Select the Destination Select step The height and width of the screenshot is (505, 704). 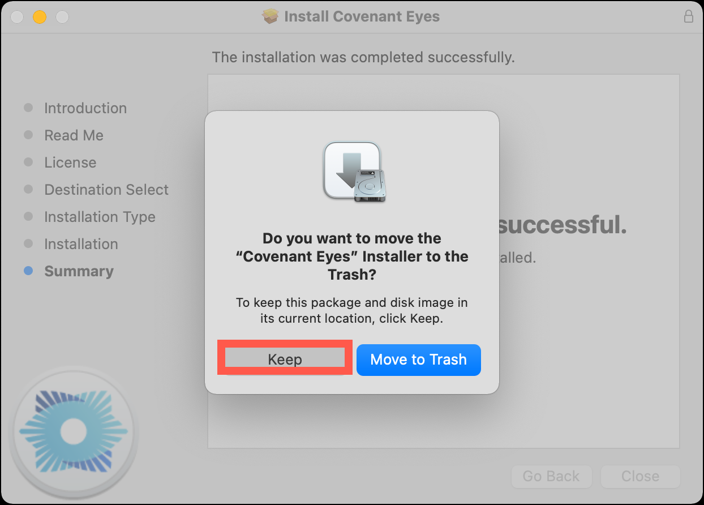click(x=106, y=190)
